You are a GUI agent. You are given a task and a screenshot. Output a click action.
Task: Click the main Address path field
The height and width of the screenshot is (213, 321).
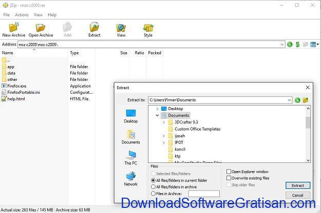[x=152, y=45]
